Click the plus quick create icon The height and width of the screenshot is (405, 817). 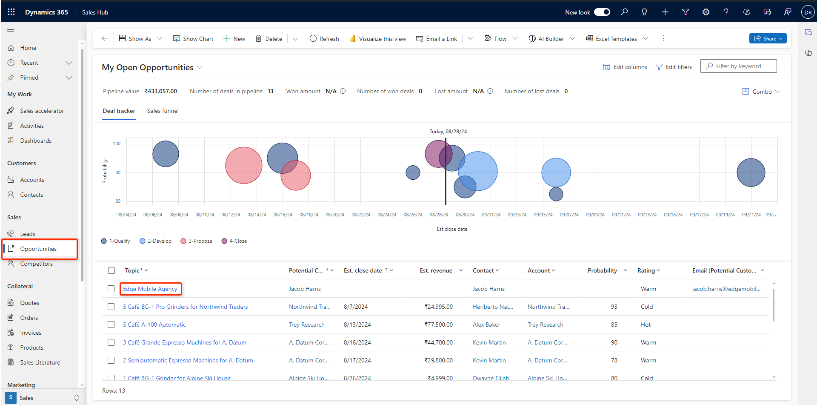665,12
